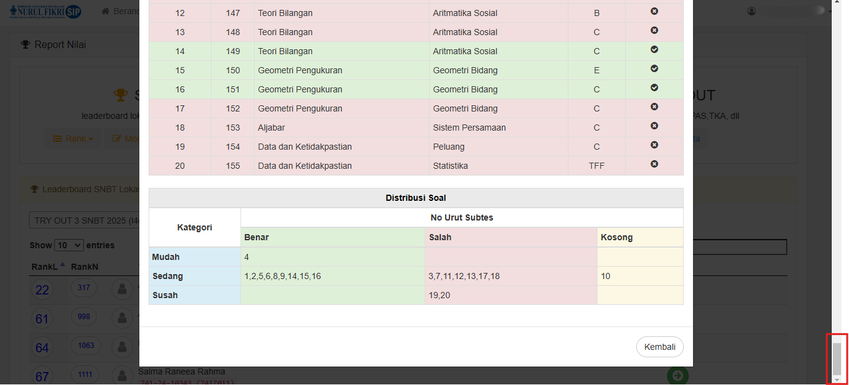Image resolution: width=849 pixels, height=385 pixels.
Task: Click the page vertical scrollbar thumb
Action: point(837,358)
